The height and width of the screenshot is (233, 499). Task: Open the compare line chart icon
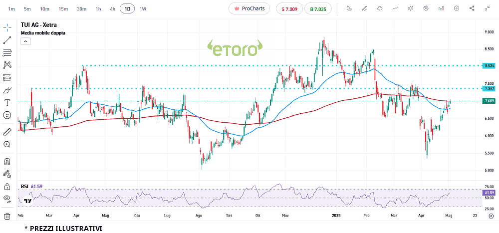pyautogui.click(x=395, y=8)
